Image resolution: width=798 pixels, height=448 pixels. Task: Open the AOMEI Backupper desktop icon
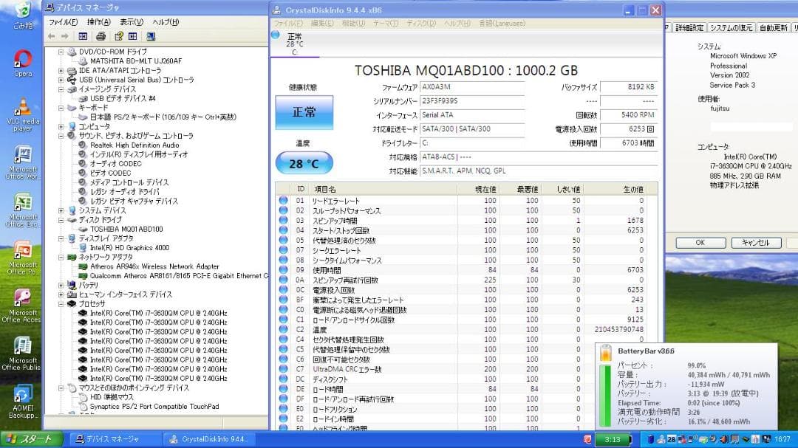click(22, 402)
